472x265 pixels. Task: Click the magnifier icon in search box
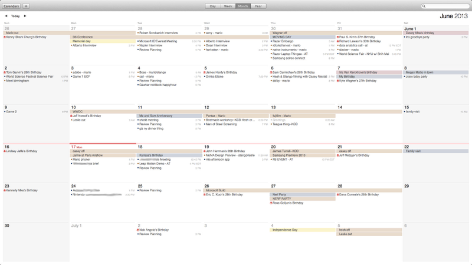click(424, 6)
